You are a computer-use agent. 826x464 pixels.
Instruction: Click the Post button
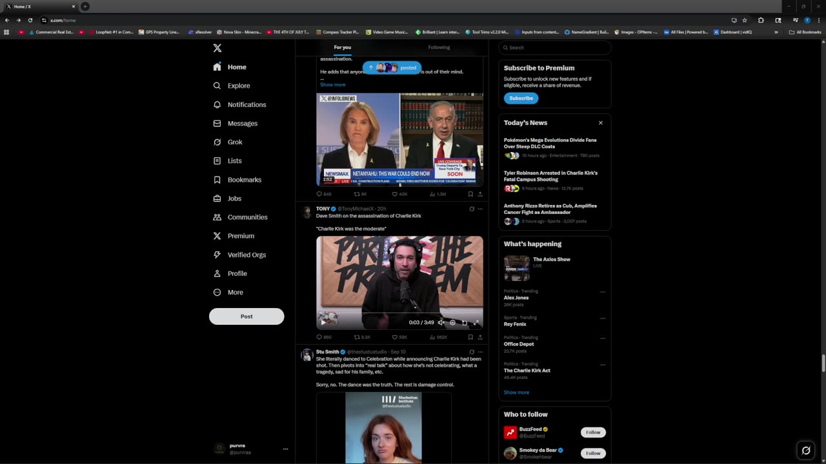(x=247, y=316)
